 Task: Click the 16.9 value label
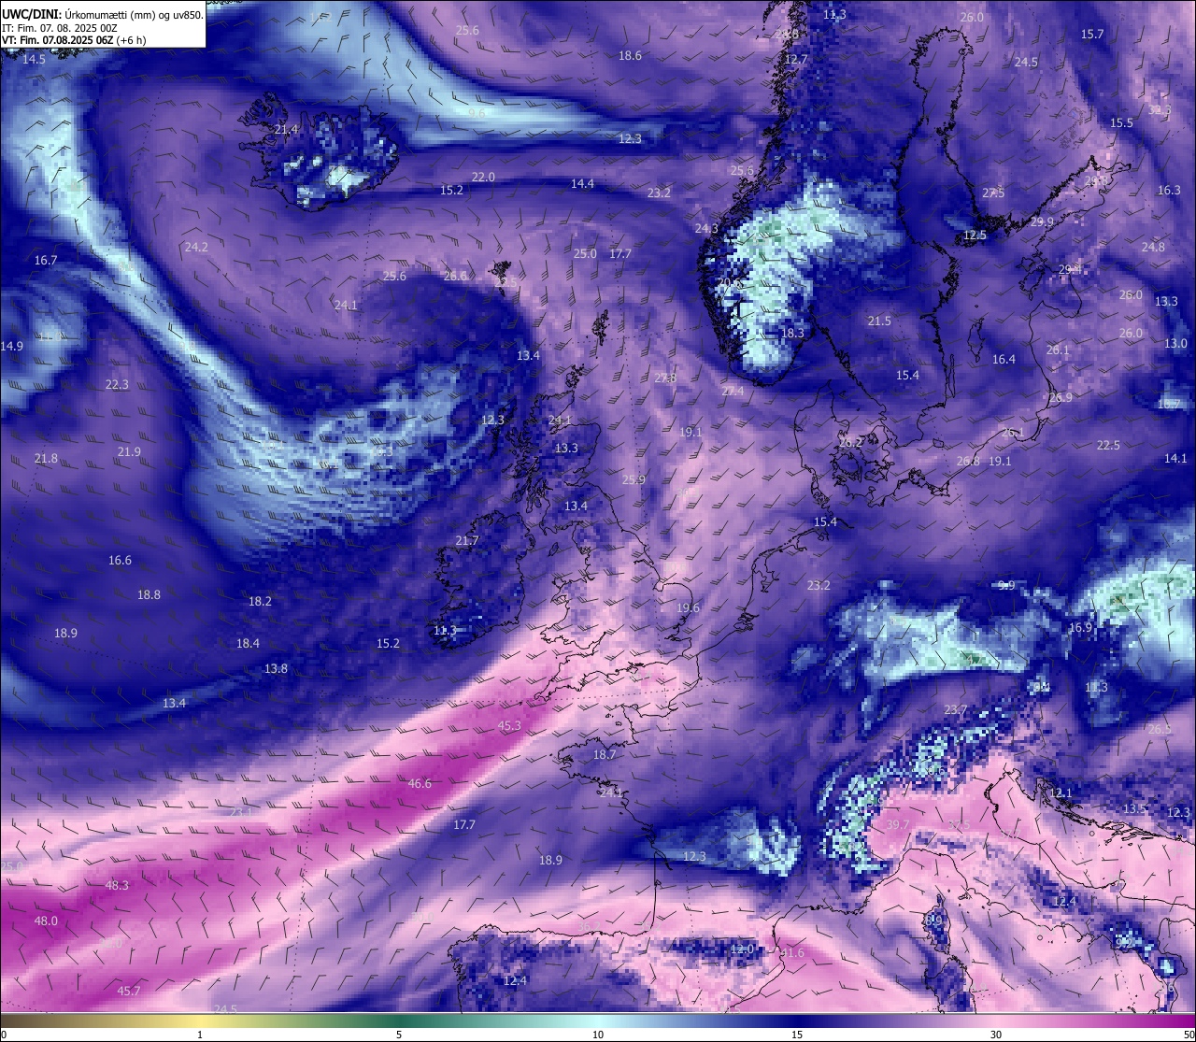pos(1080,627)
